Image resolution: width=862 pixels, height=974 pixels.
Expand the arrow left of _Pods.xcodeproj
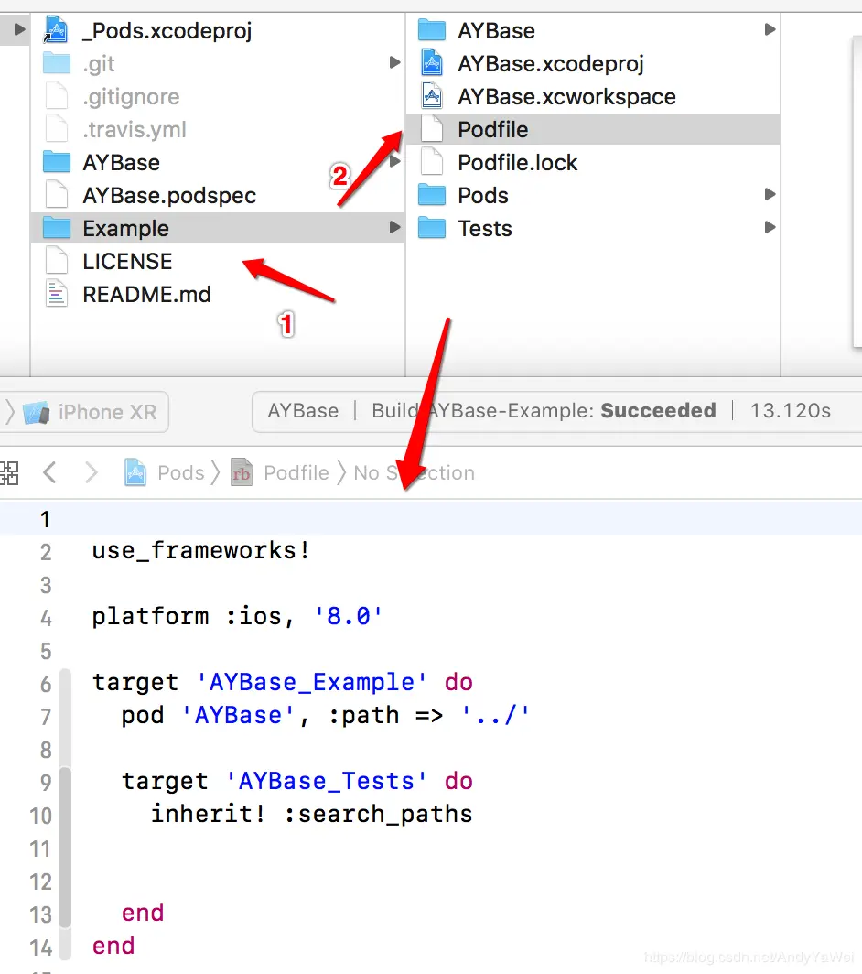point(19,29)
